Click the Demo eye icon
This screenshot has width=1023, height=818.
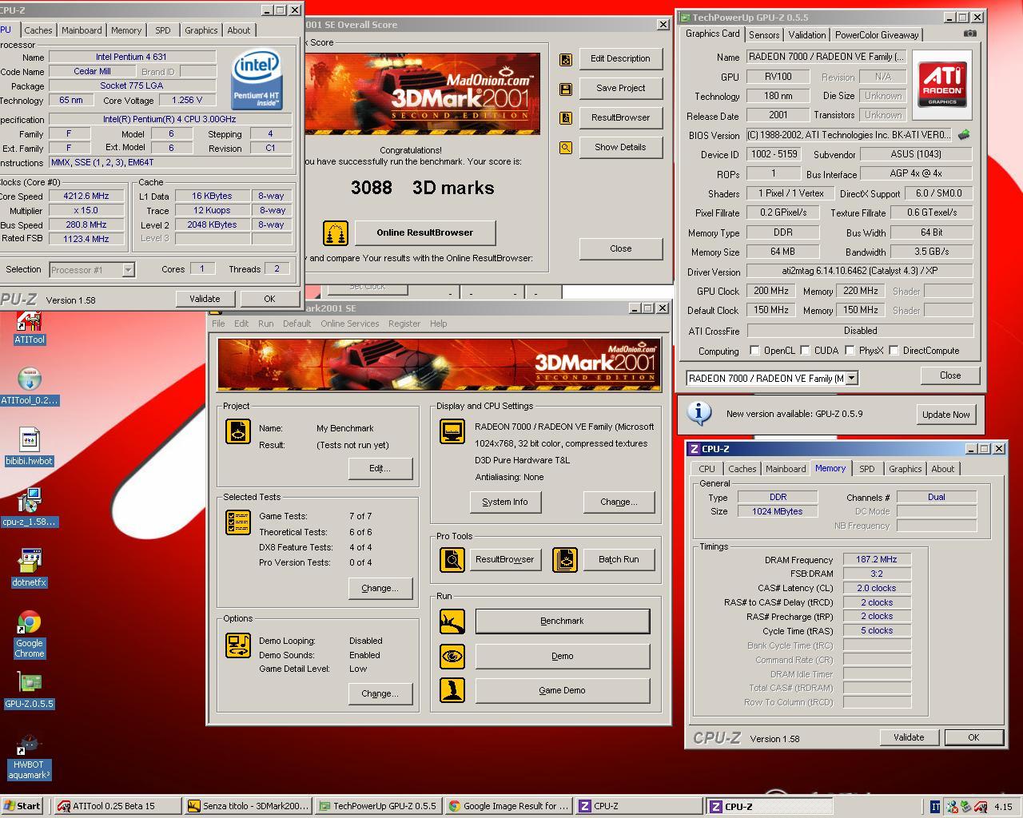[x=452, y=657]
